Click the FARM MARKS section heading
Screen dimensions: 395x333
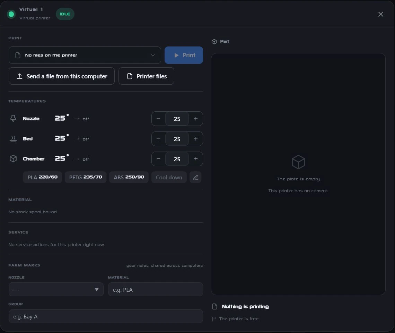pos(24,265)
